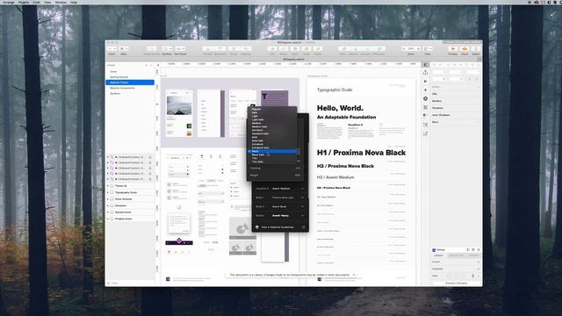Choose Black Italic in the font weight menu
Image resolution: width=562 pixels, height=316 pixels.
pos(272,154)
